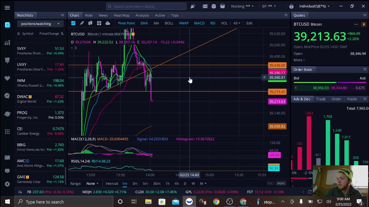This screenshot has width=369, height=207.
Task: Click the search stocks input field
Action: tap(146, 6)
